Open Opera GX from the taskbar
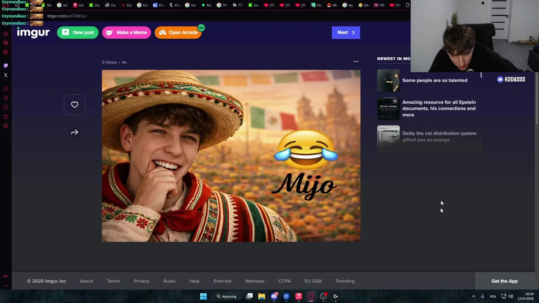Viewport: 539px width, 303px height. pos(311,296)
